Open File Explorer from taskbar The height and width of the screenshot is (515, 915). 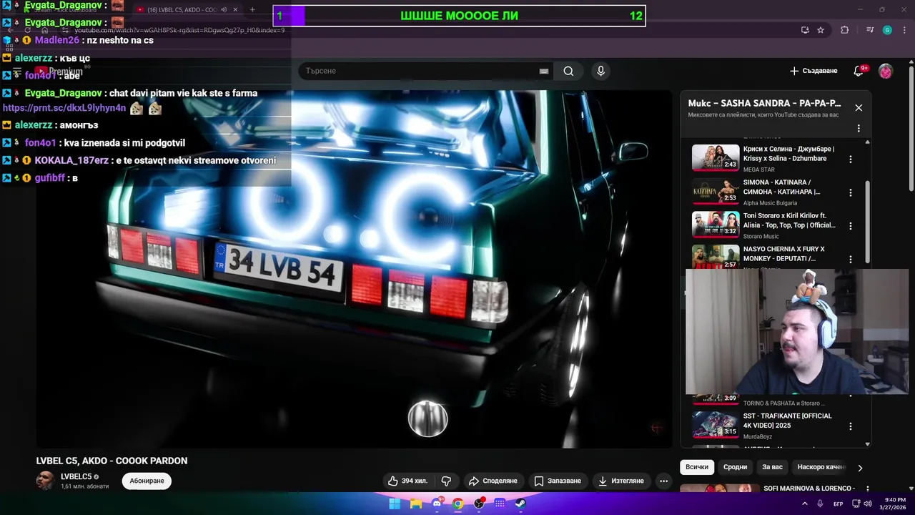[x=415, y=504]
